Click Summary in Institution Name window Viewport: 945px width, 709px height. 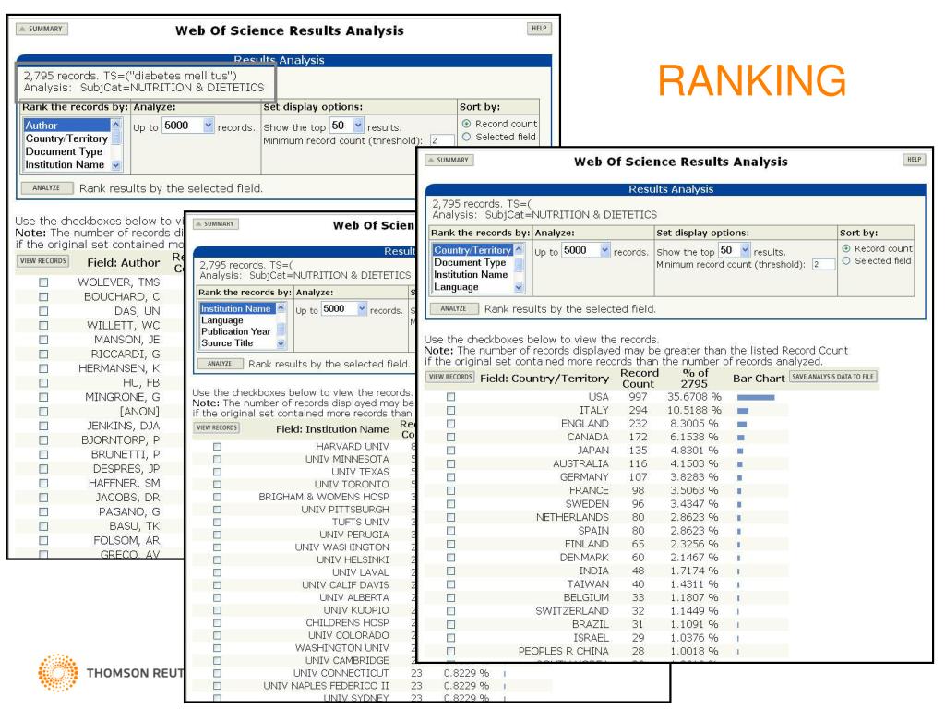click(x=216, y=223)
